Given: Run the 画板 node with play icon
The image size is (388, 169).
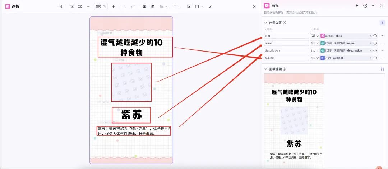Looking at the screenshot, I should (x=357, y=5).
